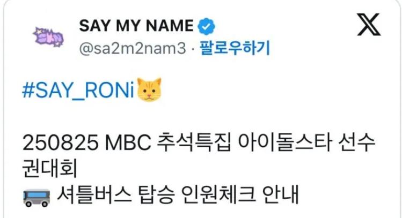
Task: Click the separator dot before 팔로우하기
Action: pyautogui.click(x=193, y=48)
